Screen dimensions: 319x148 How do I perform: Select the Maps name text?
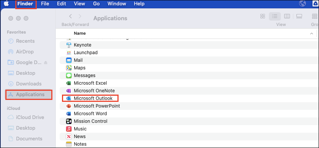click(80, 68)
